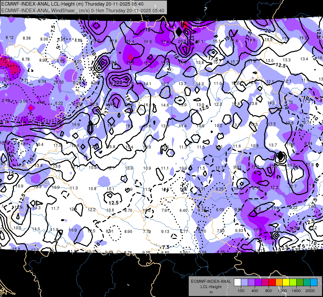Click the white legend swatch

point(238,282)
